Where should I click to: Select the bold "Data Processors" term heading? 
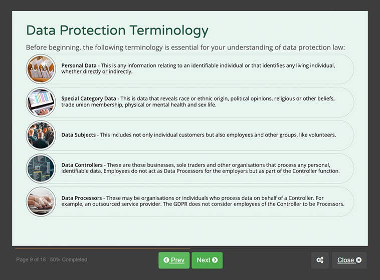(82, 198)
